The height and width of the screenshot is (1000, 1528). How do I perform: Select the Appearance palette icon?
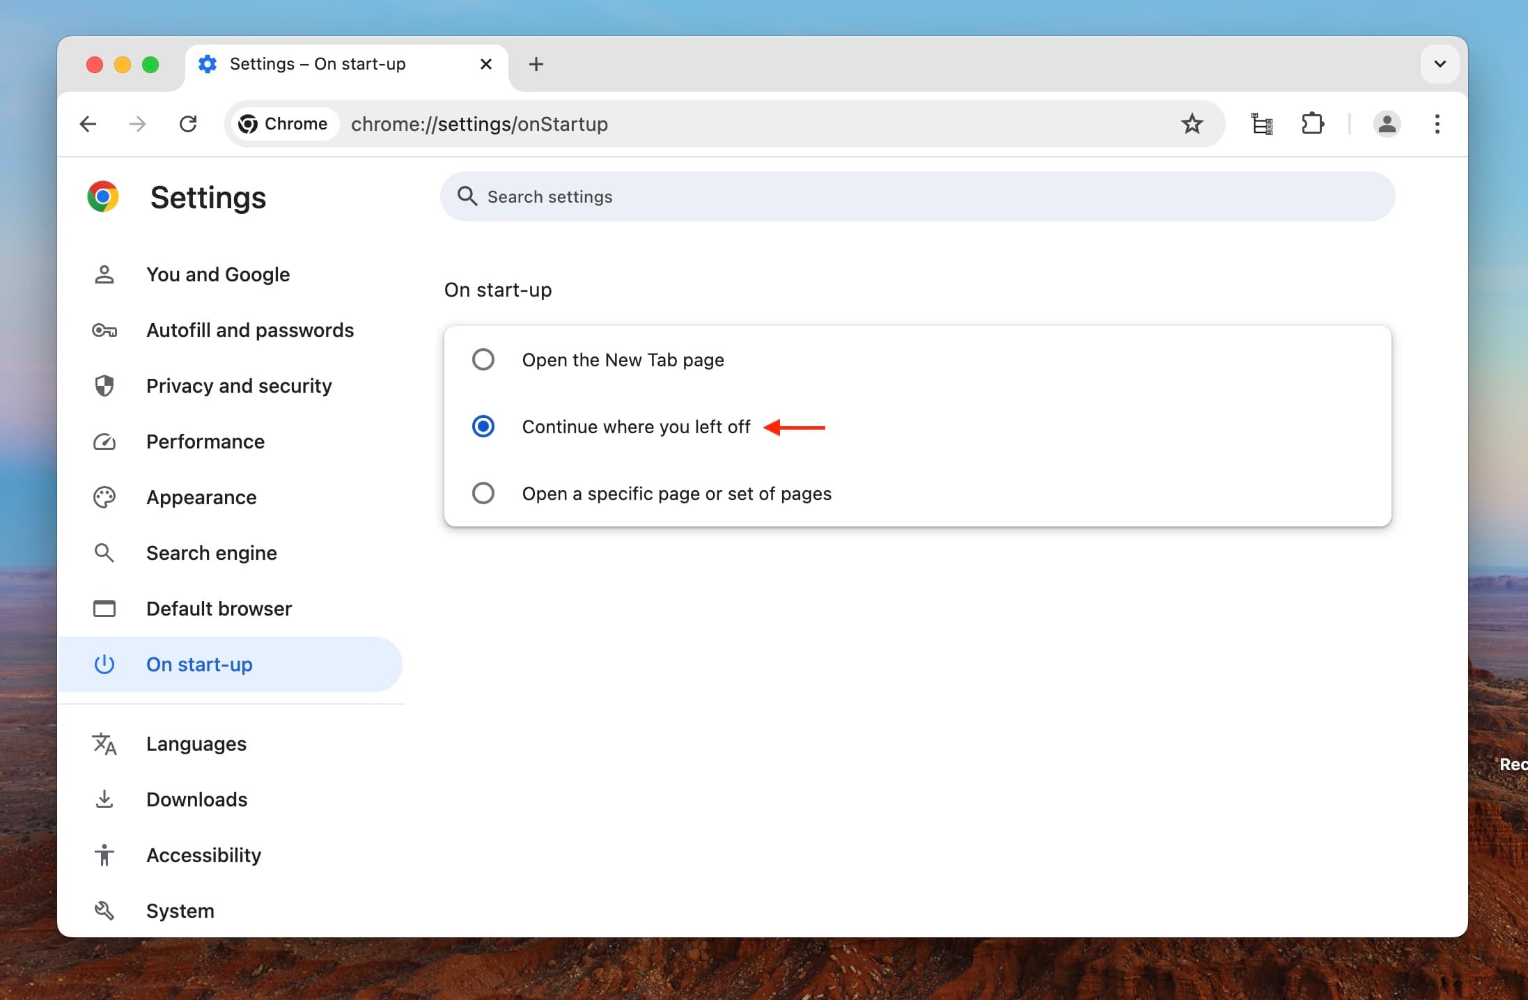104,497
